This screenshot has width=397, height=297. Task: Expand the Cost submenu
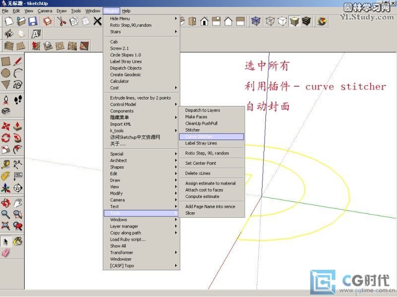141,88
